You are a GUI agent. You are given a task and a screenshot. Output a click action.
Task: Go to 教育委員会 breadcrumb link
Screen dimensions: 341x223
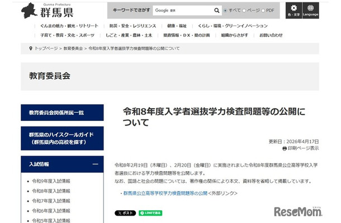pyautogui.click(x=73, y=49)
